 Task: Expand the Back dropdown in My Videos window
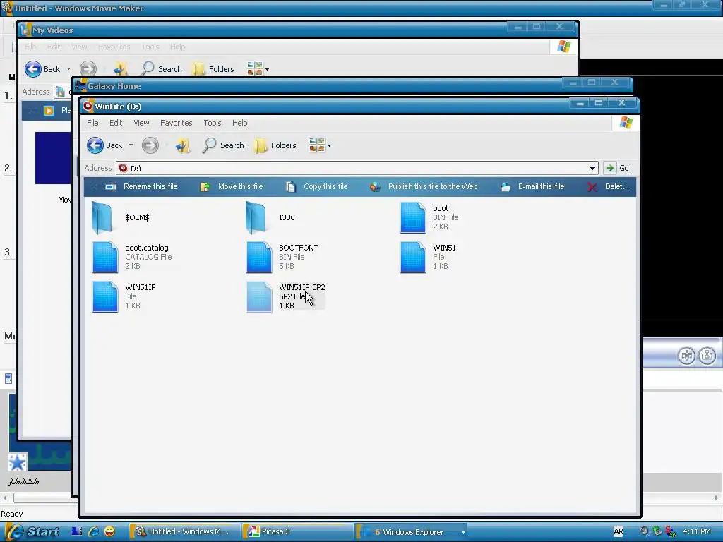(68, 69)
